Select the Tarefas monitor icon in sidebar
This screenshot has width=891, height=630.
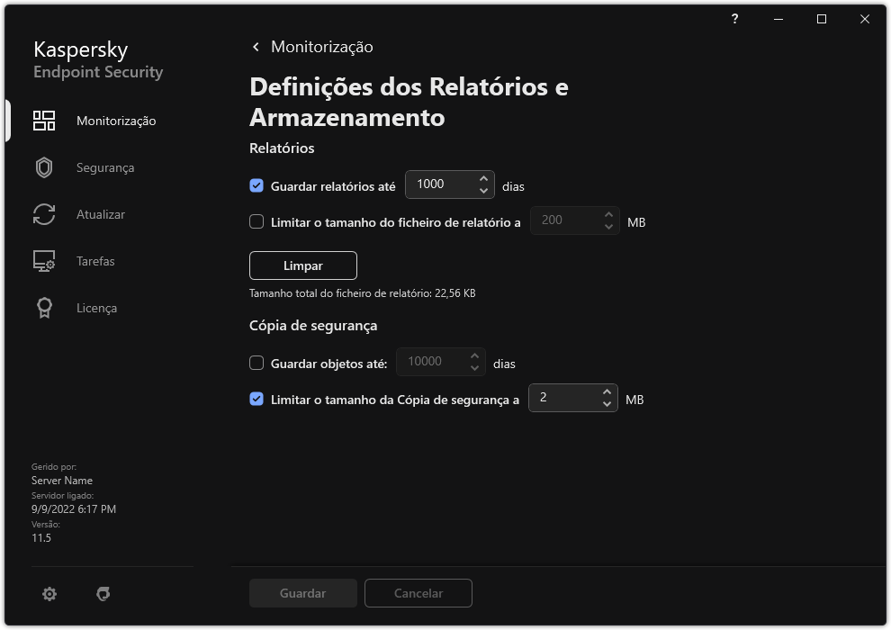tap(43, 261)
